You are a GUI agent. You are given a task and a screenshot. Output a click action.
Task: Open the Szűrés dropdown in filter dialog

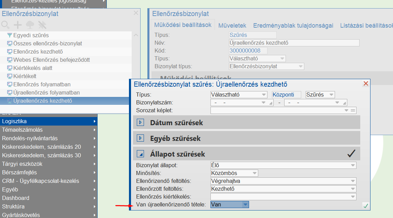(320, 95)
